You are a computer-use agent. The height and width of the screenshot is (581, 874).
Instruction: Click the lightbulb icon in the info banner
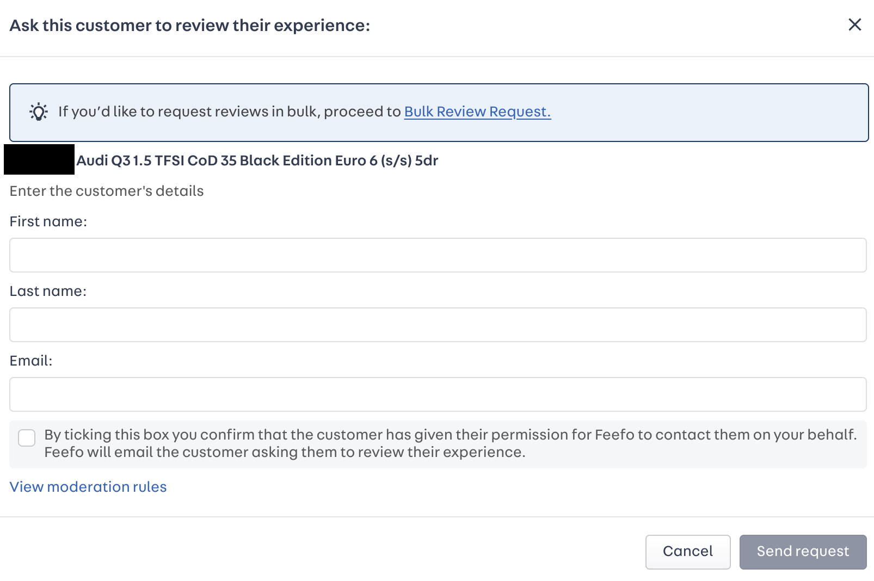[38, 112]
